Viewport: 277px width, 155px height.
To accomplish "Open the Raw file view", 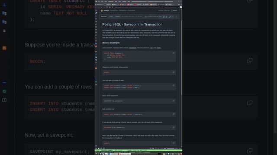I will point(160,17).
